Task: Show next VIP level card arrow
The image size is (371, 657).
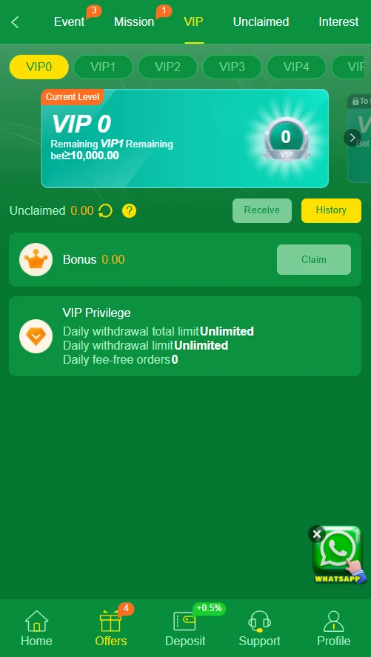Action: click(352, 138)
